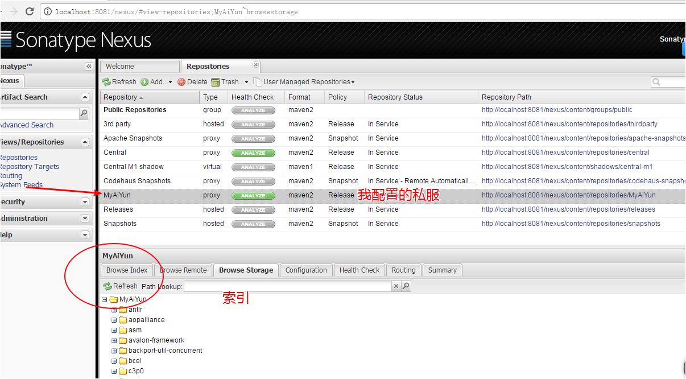Screen dimensions: 686x379
Task: Select the bcel tree folder icon
Action: 123,361
